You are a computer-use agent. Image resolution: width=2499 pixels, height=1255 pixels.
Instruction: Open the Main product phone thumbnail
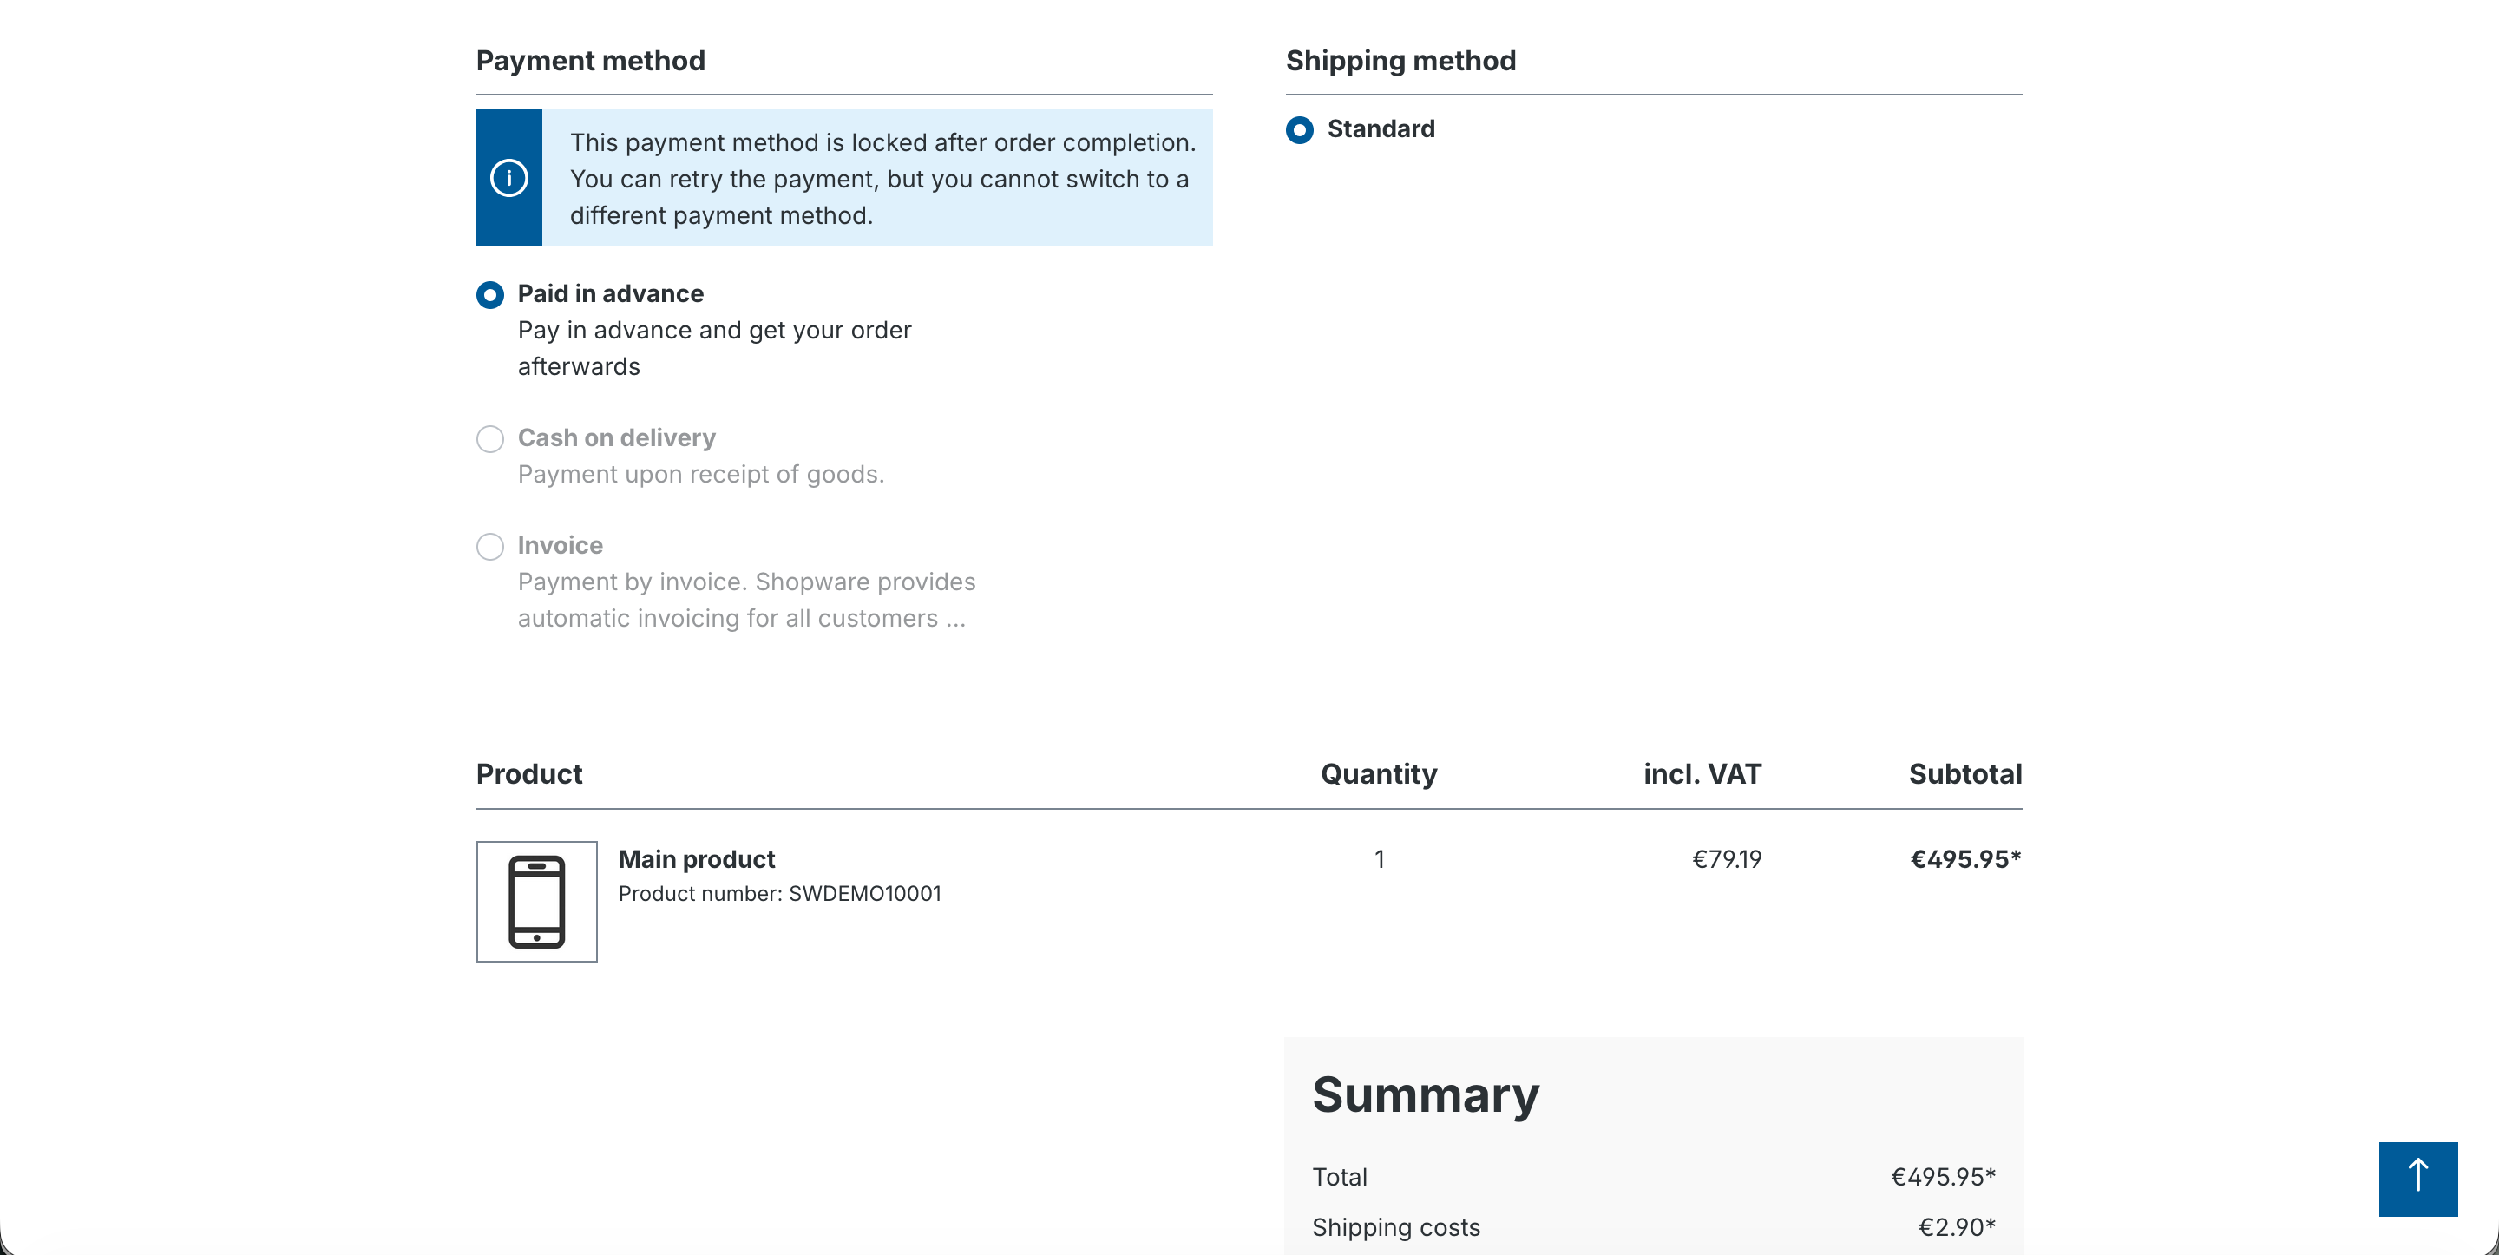tap(536, 901)
